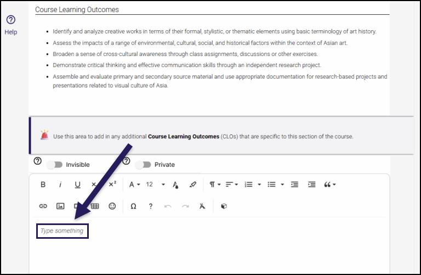Open the help tooltip beside Invisible
This screenshot has height=275, width=421.
[x=38, y=161]
